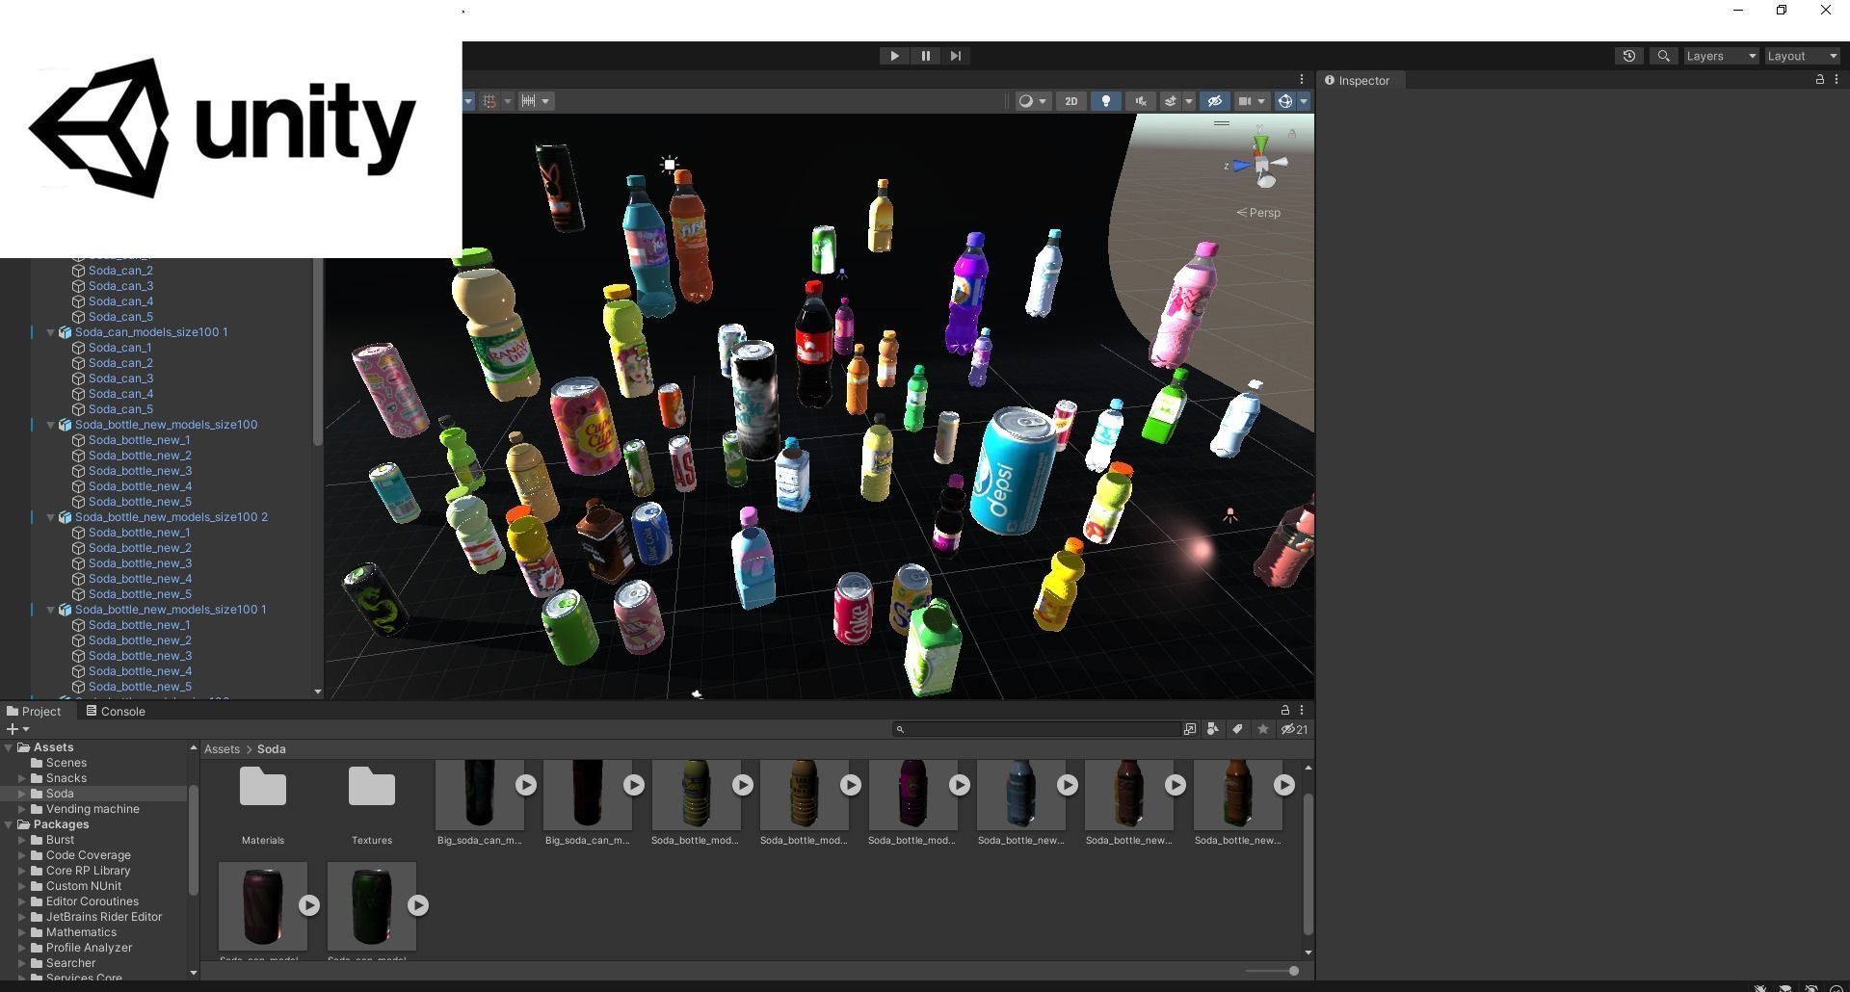Open the Search by Label tag icon
The image size is (1850, 992).
click(1237, 729)
